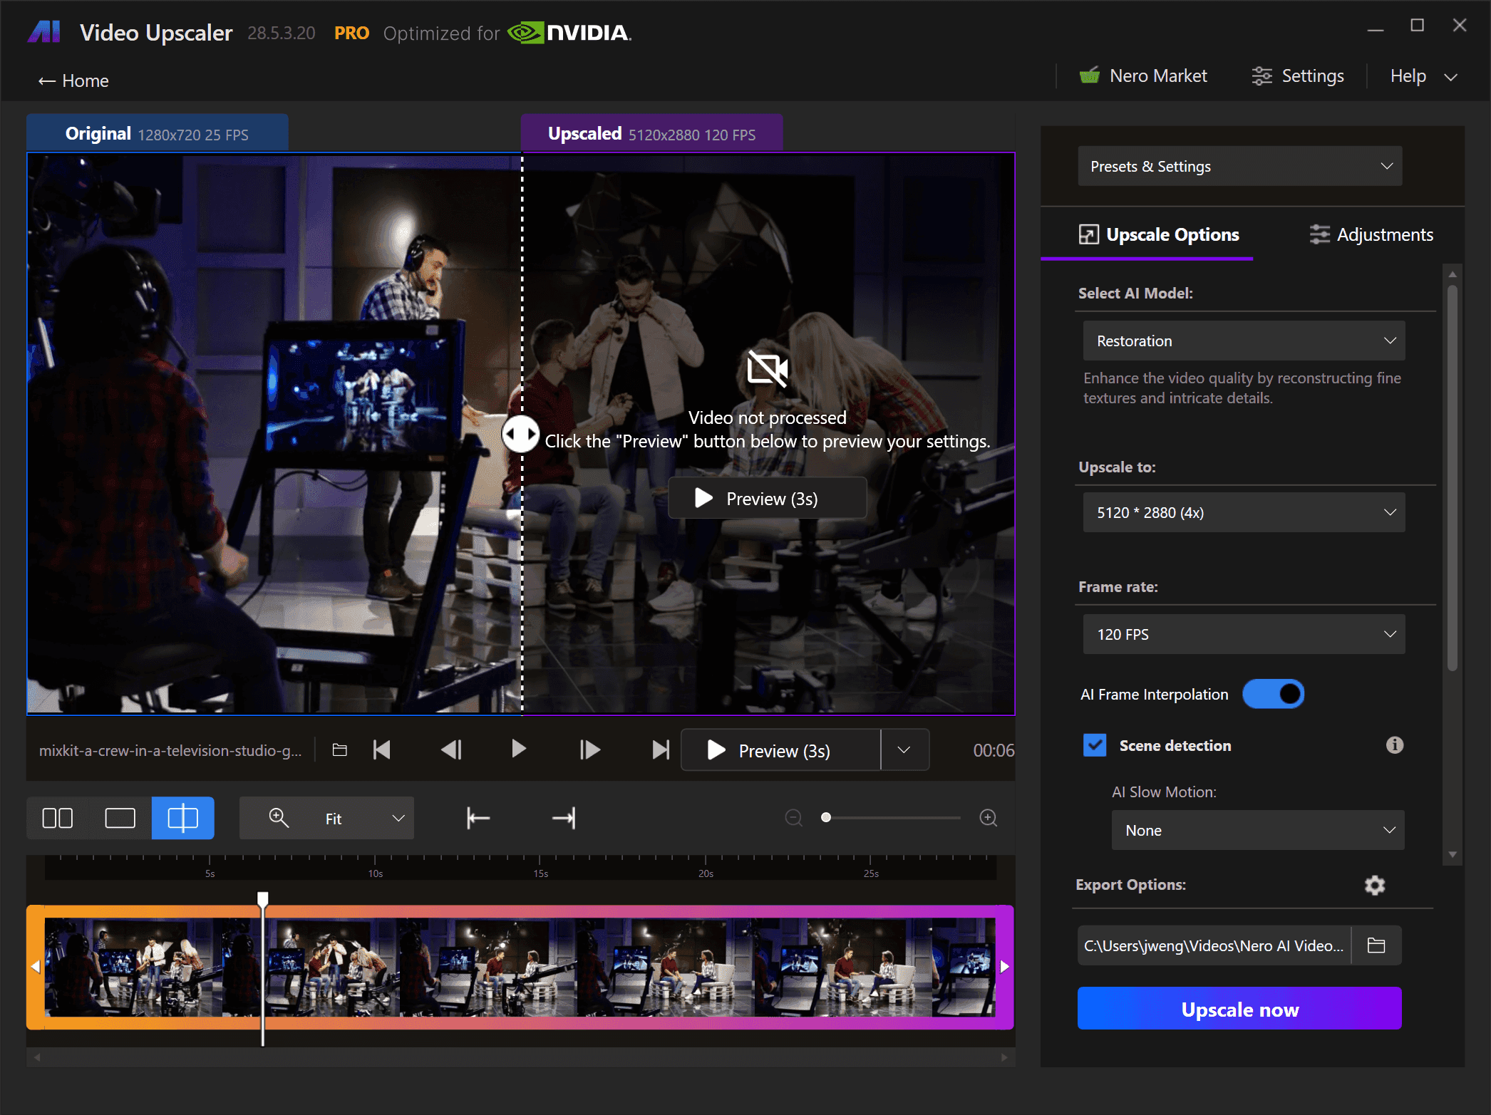Click the export path input field
This screenshot has height=1115, width=1491.
pos(1214,945)
